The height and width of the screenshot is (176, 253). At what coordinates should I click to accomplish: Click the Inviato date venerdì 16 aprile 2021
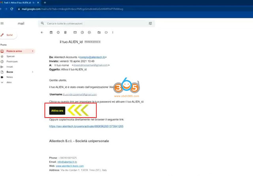tap(77, 61)
